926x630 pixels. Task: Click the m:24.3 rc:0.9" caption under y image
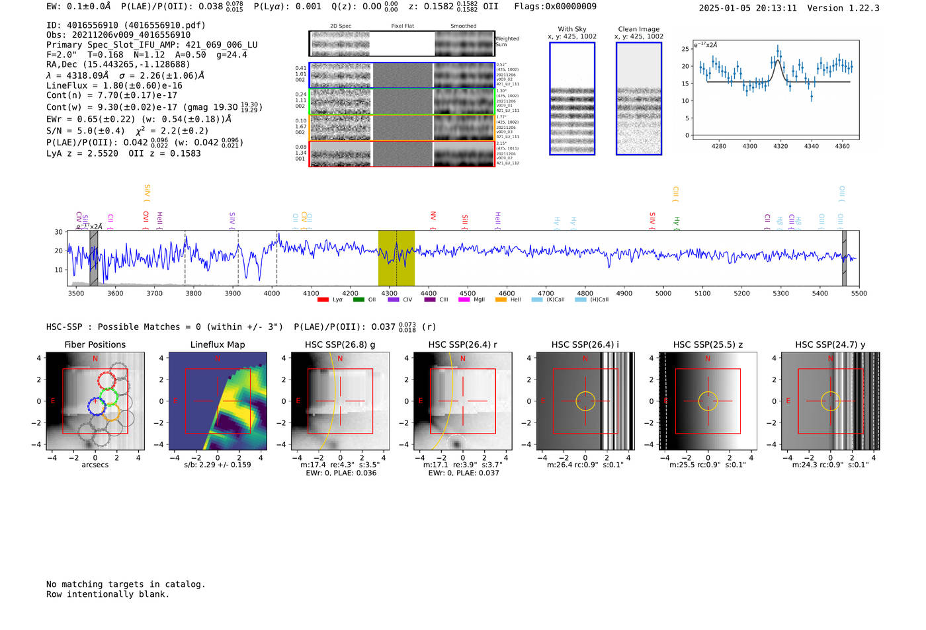click(x=831, y=465)
